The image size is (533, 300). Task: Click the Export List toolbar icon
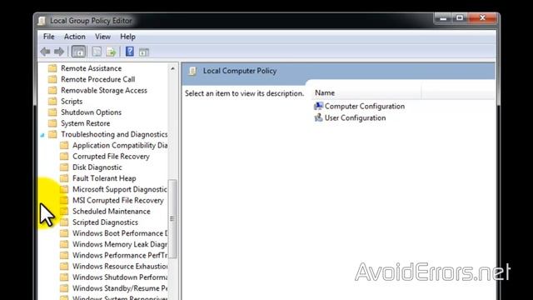pos(111,52)
